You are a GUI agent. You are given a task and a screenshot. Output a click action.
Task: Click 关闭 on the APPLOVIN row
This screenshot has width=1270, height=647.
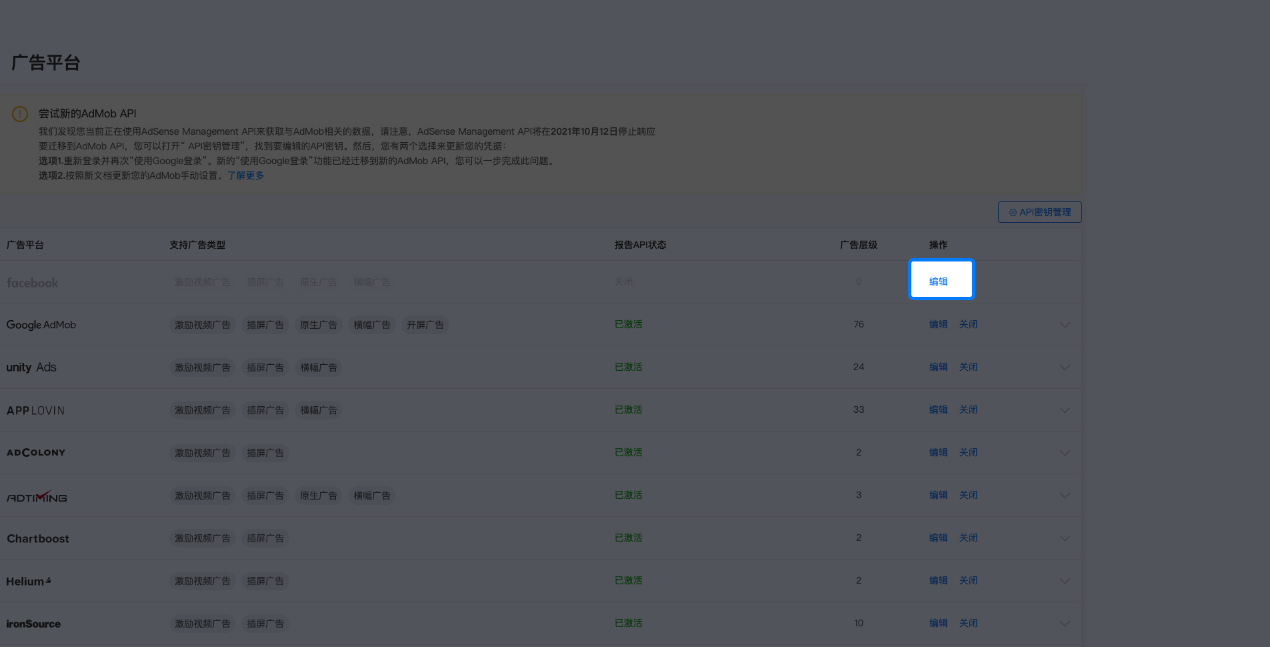click(x=968, y=410)
